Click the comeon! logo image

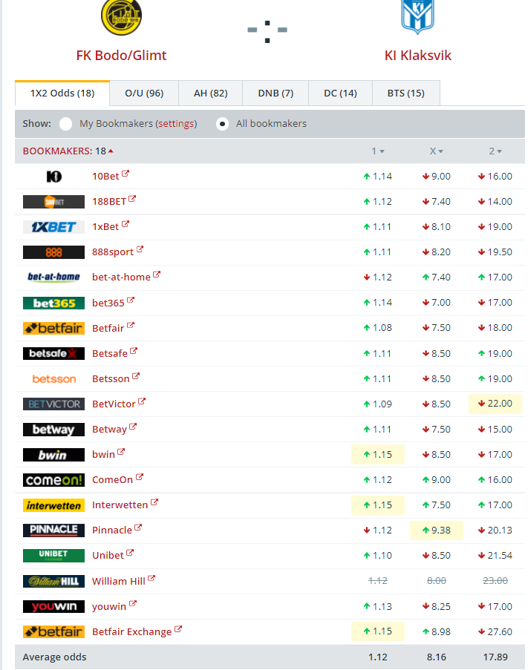pyautogui.click(x=54, y=480)
